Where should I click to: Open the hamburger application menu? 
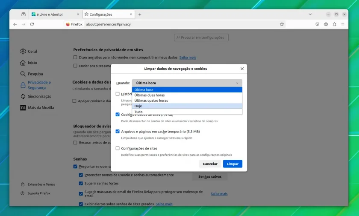coord(343,24)
